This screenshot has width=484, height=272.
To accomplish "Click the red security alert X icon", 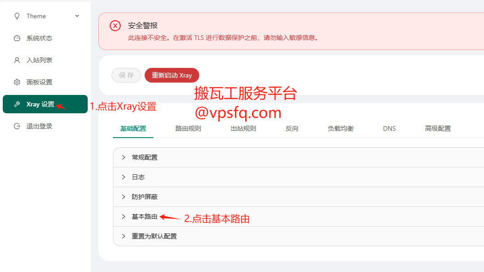I will coord(115,26).
